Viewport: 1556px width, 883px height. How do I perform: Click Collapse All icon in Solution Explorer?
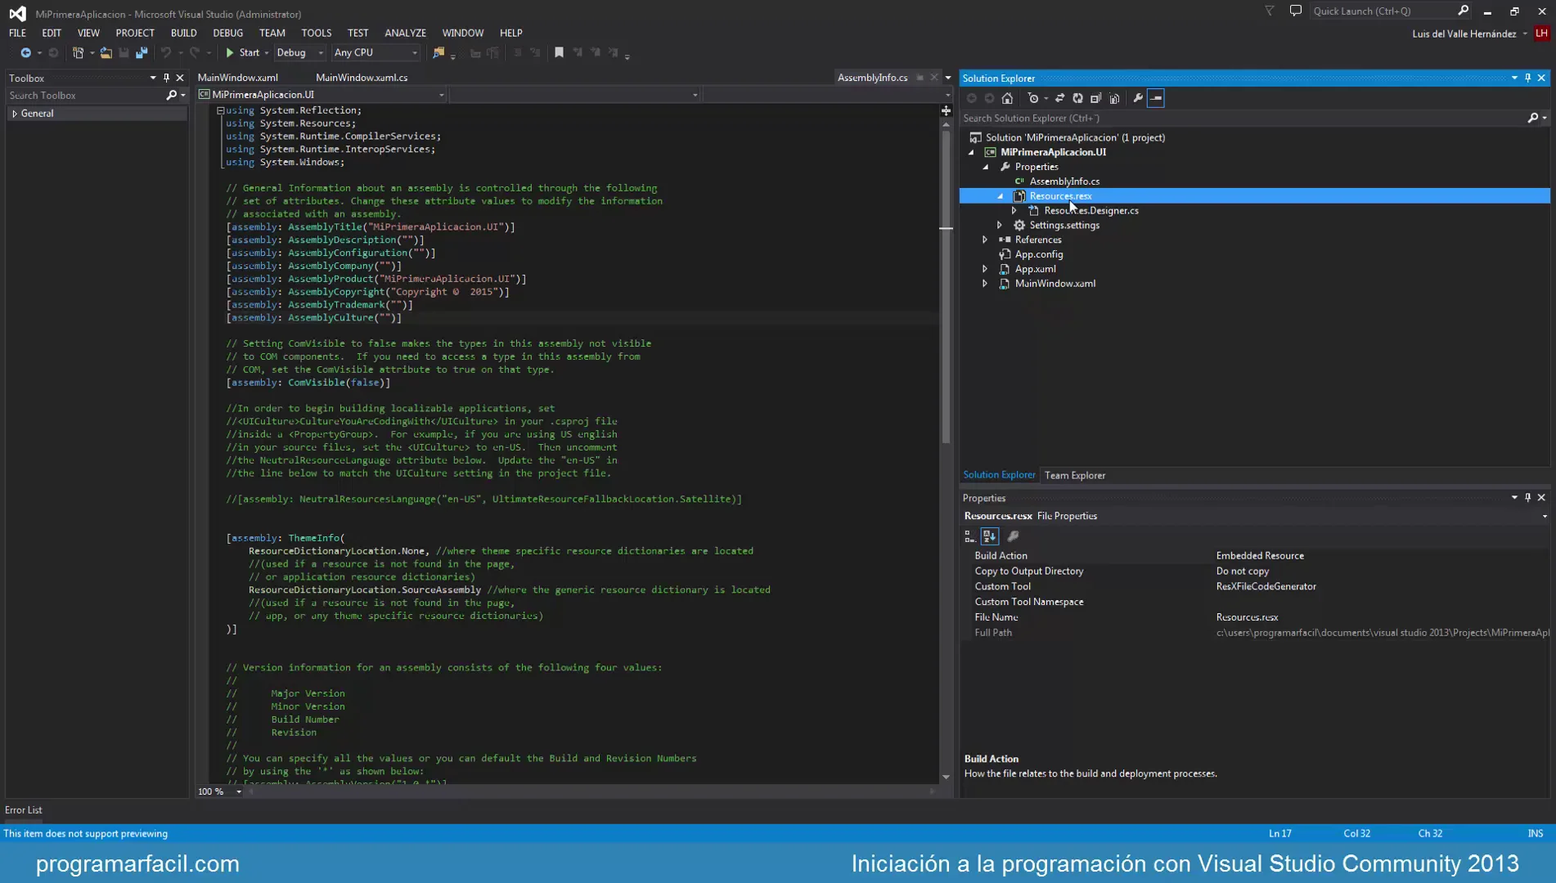1095,98
